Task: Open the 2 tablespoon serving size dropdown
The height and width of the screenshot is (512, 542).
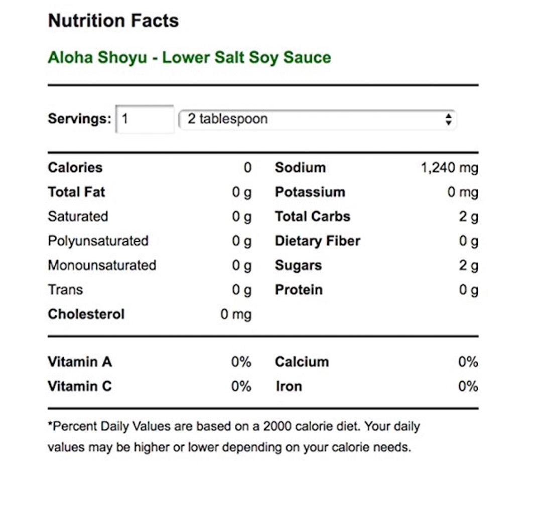Action: [x=317, y=119]
